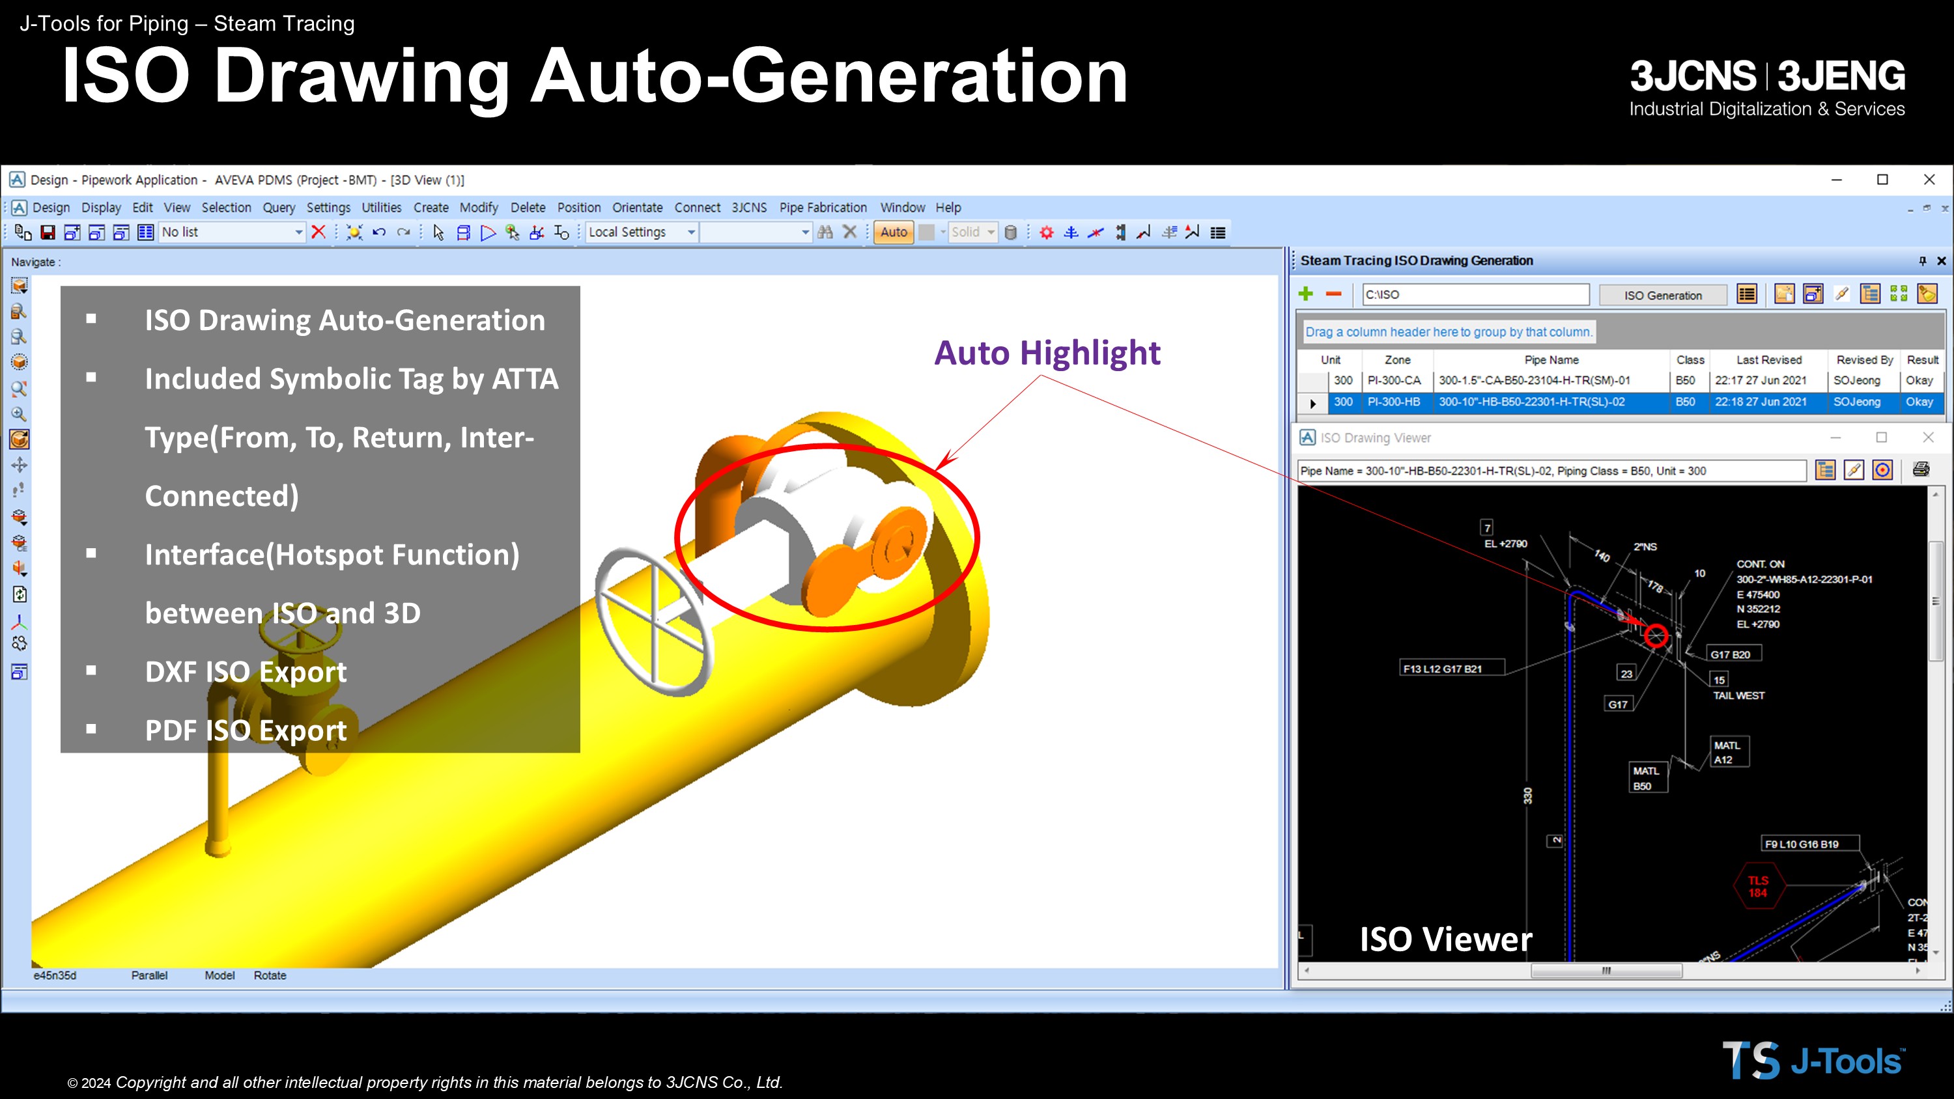Open the color swatch dropdown arrow beside Auto
Screen dimensions: 1954x1099
[943, 232]
